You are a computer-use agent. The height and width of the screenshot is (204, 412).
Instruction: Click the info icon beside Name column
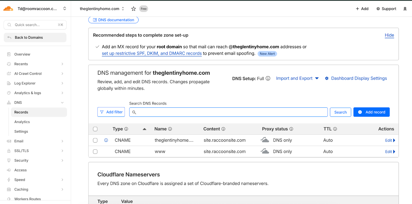coord(170,129)
